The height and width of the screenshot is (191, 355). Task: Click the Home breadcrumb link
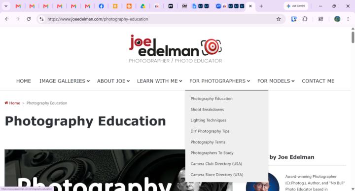[14, 103]
